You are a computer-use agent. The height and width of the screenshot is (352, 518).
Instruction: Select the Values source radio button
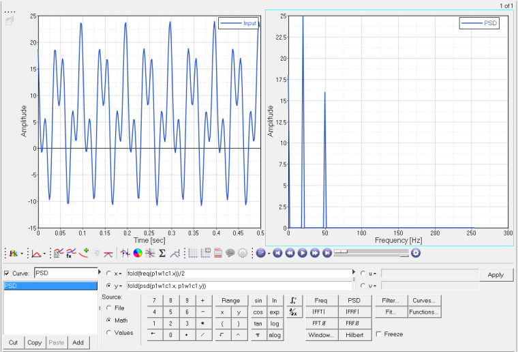tap(109, 332)
